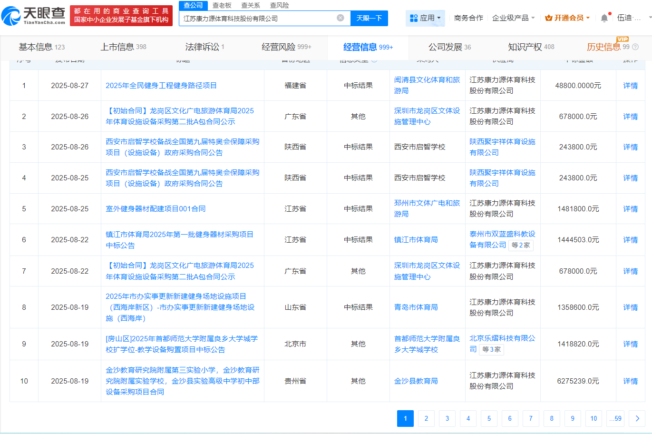
Task: Open the 应用 apps grid menu
Action: click(x=425, y=18)
